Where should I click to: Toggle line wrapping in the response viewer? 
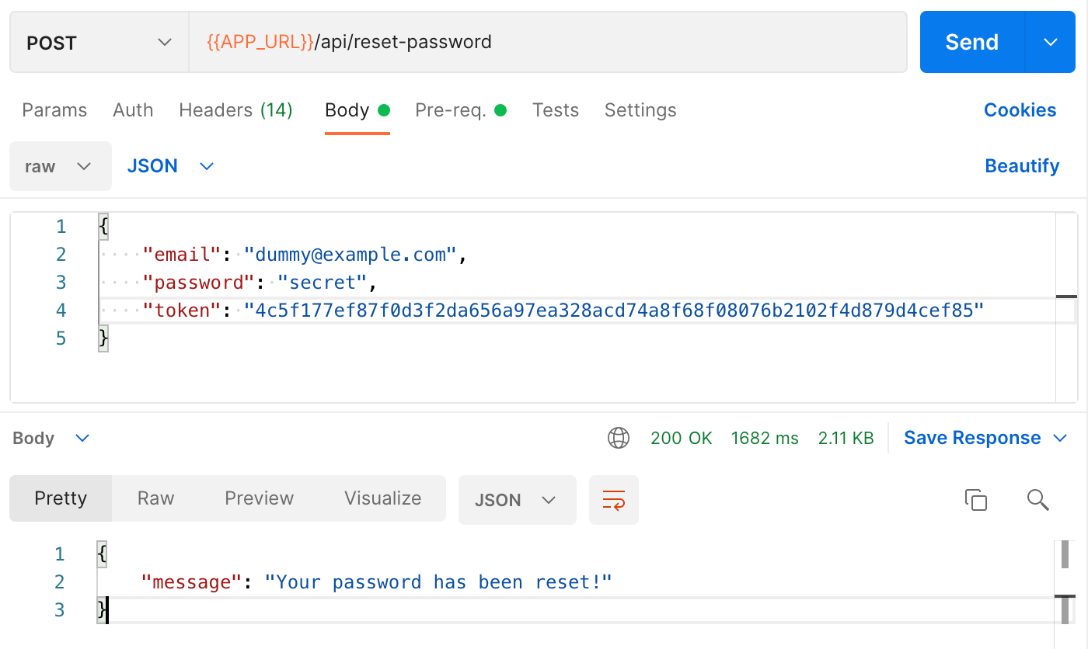pos(613,499)
